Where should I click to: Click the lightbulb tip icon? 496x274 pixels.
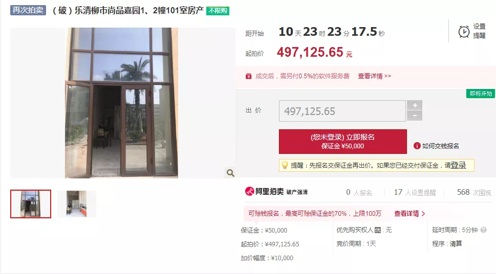(x=285, y=165)
